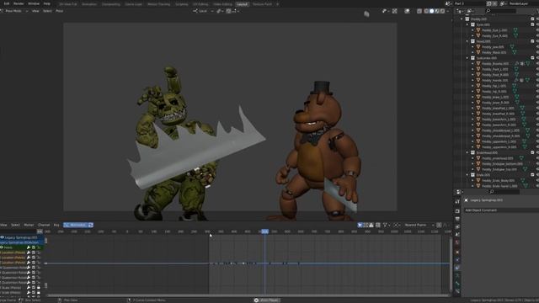539x303 pixels.
Task: Open the graph editor Key menu
Action: pyautogui.click(x=56, y=225)
